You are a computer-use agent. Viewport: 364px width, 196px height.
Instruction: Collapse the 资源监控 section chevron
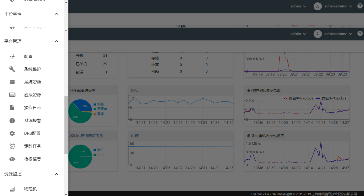click(56, 174)
